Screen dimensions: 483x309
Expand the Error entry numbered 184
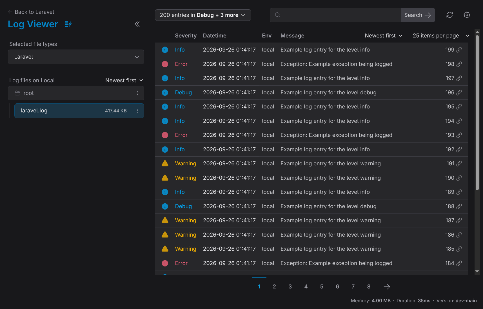[x=311, y=263]
